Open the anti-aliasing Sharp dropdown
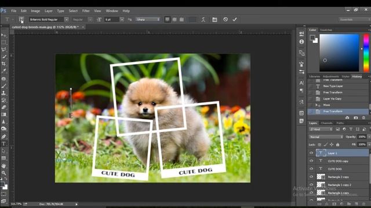This screenshot has width=371, height=208. click(148, 20)
